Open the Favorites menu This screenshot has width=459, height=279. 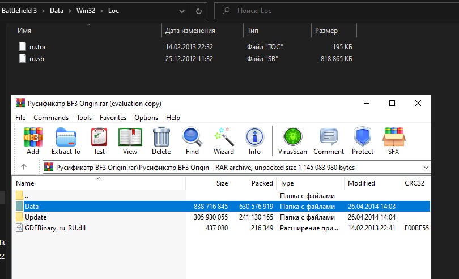113,118
